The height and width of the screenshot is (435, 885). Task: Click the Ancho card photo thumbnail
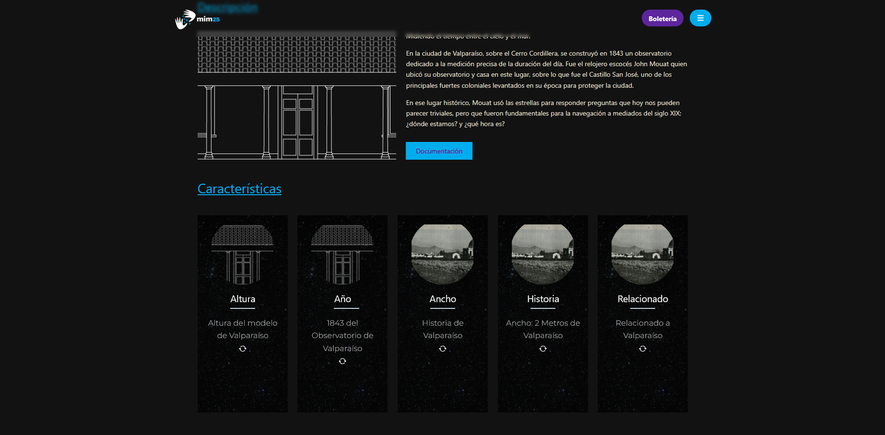point(443,254)
